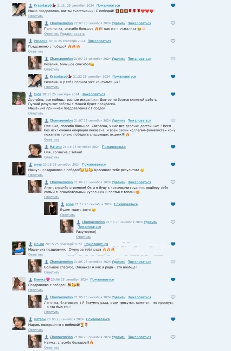This screenshot has width=231, height=351.
Task: Click user icon beside Olga's name
Action: [31, 94]
